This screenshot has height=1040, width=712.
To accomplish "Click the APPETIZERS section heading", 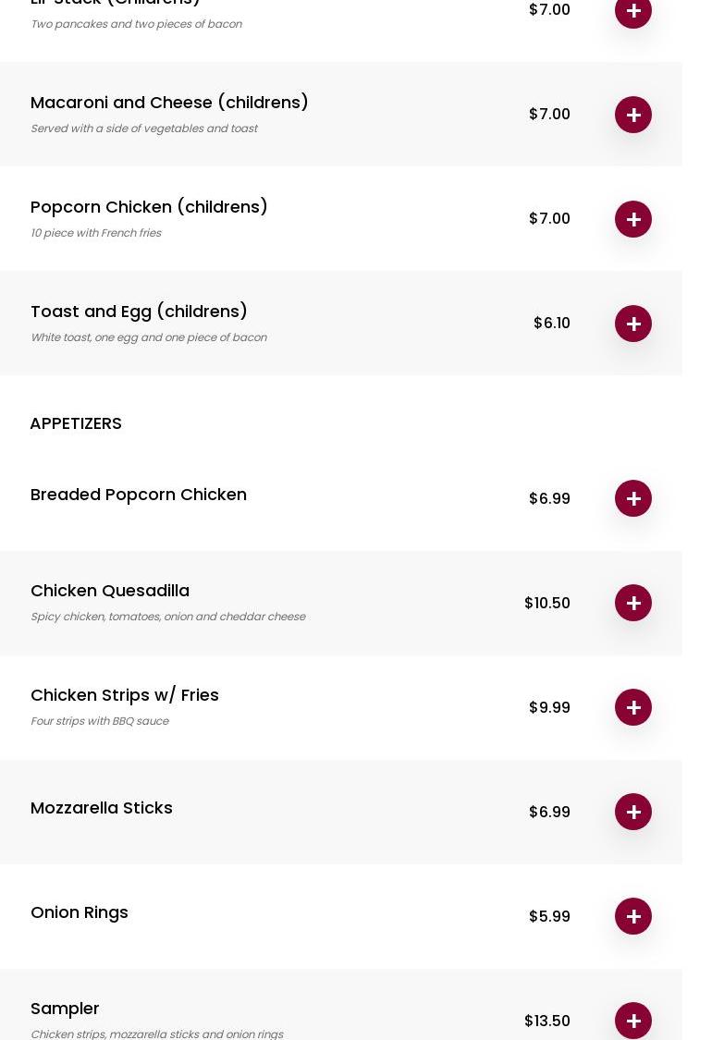I will point(76,423).
